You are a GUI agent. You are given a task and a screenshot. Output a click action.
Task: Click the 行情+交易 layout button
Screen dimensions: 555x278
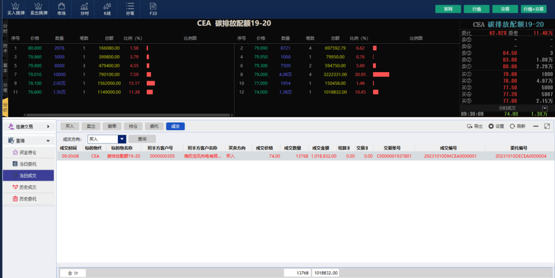tap(533, 9)
